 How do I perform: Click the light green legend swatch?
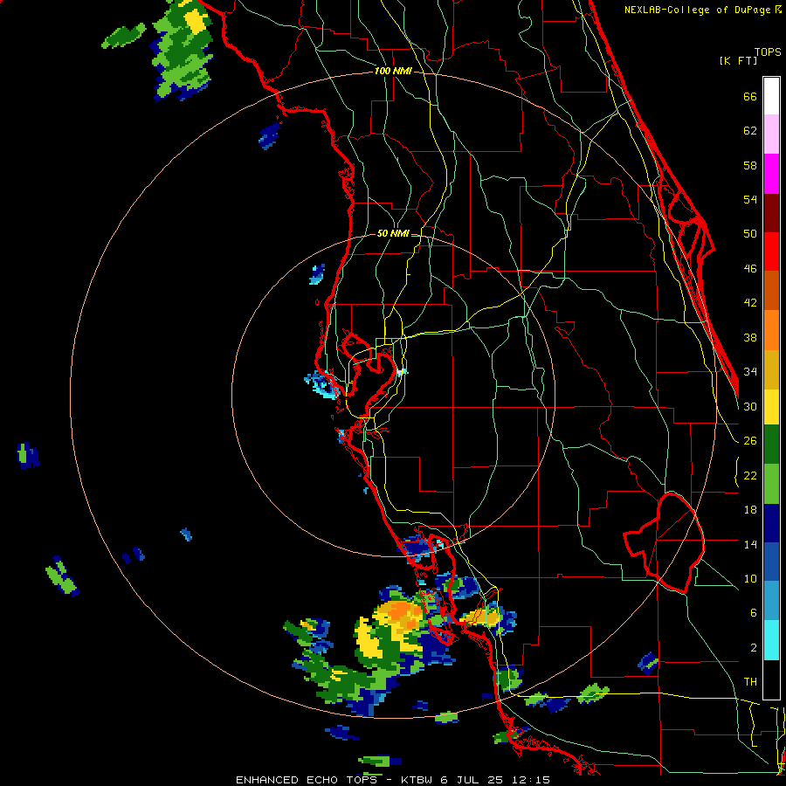[x=771, y=484]
